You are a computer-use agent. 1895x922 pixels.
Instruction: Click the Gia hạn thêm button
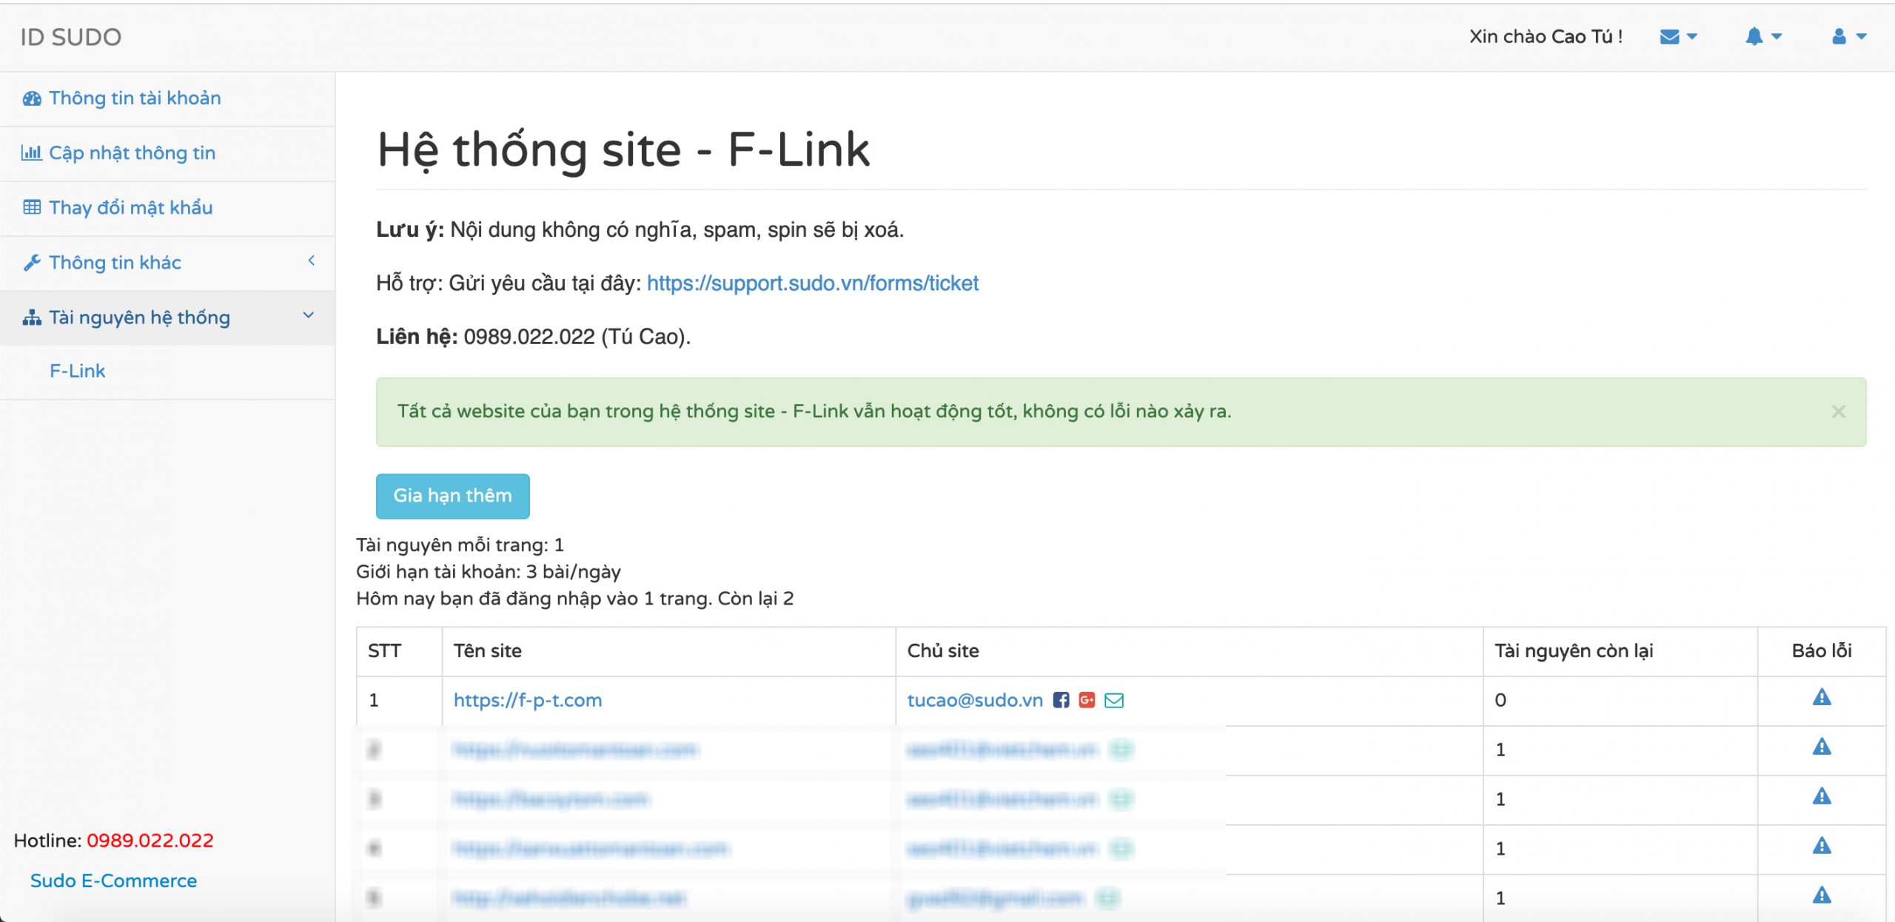click(x=452, y=496)
